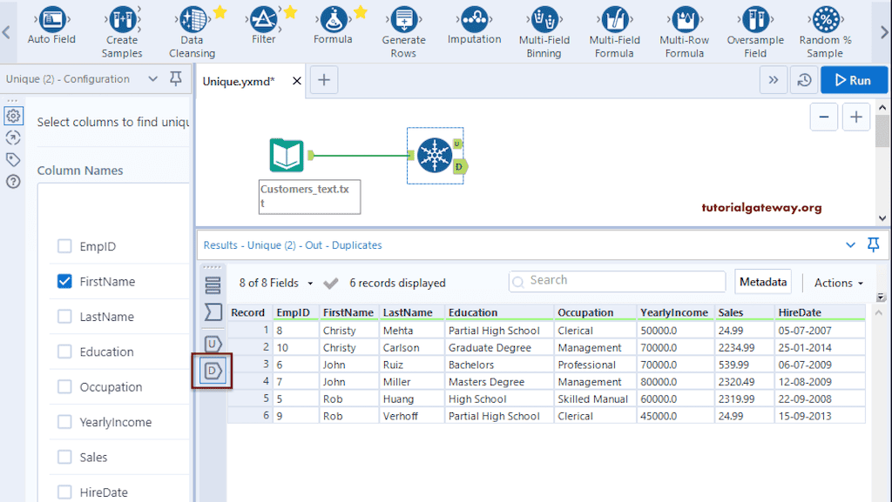Show Duplicates output anchor results
The width and height of the screenshot is (892, 502).
click(213, 371)
